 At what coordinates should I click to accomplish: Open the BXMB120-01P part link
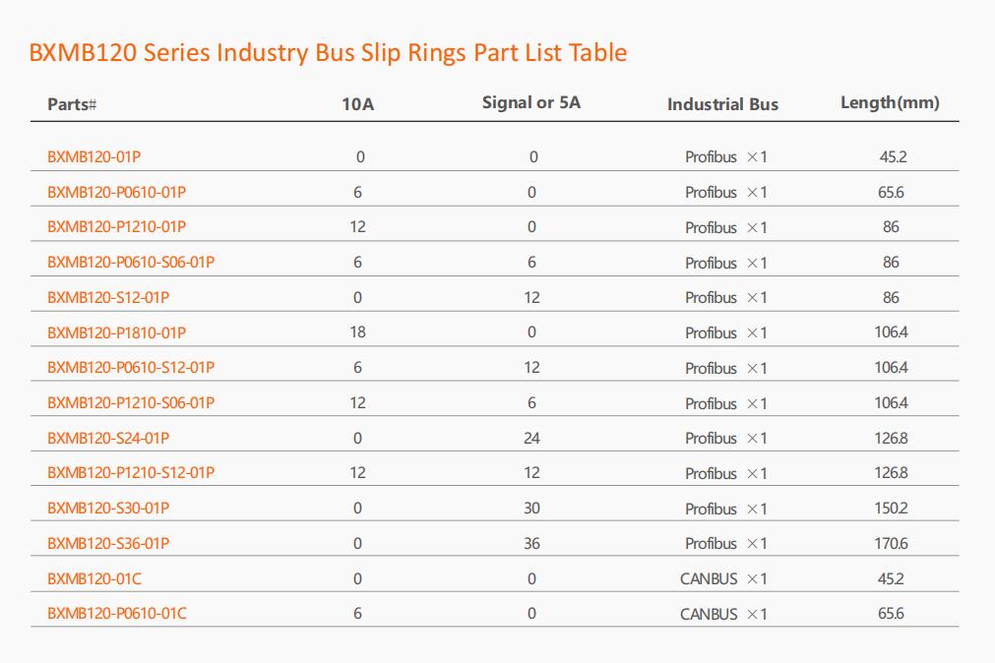pyautogui.click(x=93, y=156)
